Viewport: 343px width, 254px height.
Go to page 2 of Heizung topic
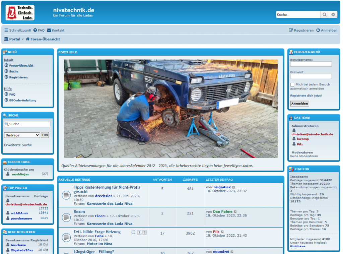145,232
